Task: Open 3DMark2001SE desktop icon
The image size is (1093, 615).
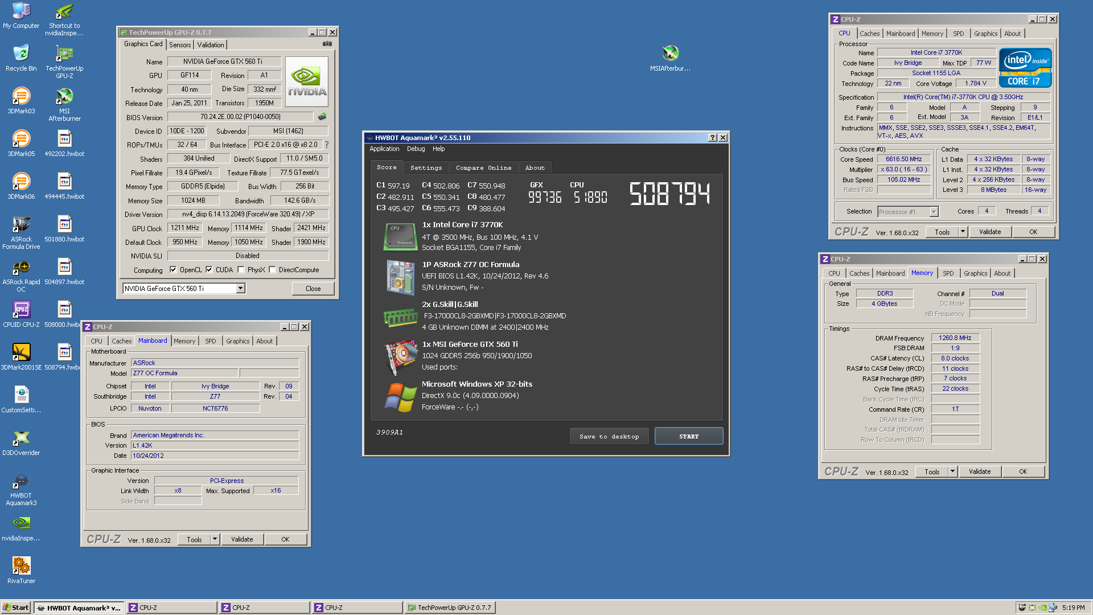Action: 21,357
